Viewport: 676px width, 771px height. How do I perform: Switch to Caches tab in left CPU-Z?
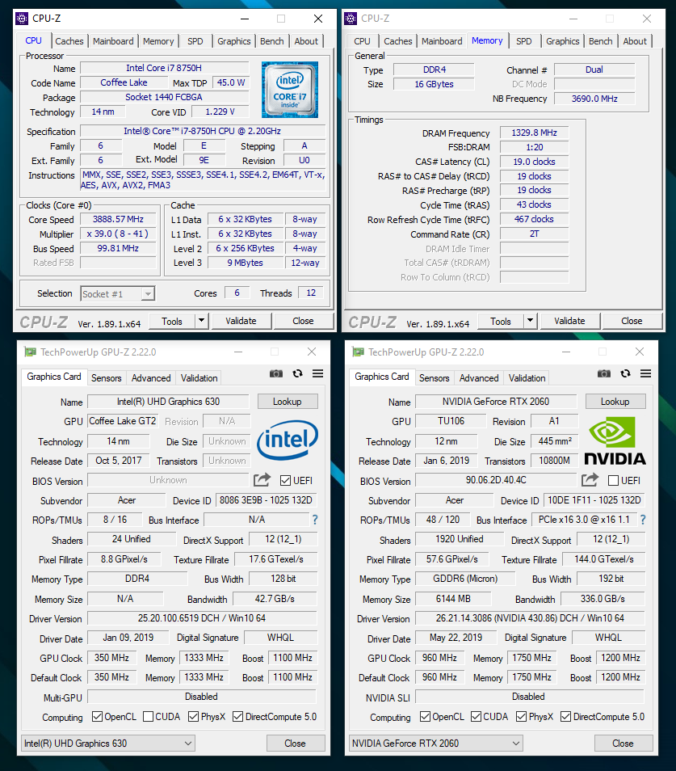click(69, 41)
